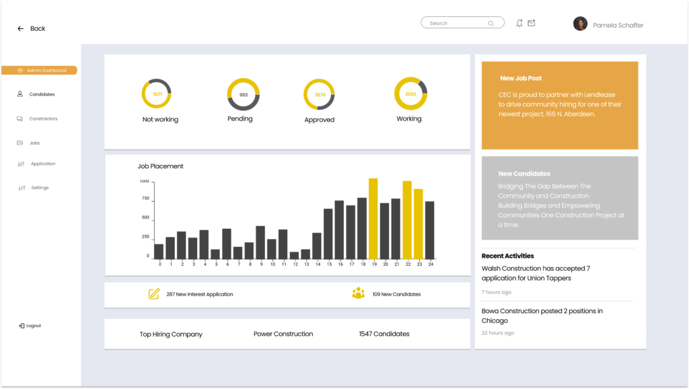Click the new interest application pencil icon
This screenshot has width=689, height=389.
click(x=154, y=293)
